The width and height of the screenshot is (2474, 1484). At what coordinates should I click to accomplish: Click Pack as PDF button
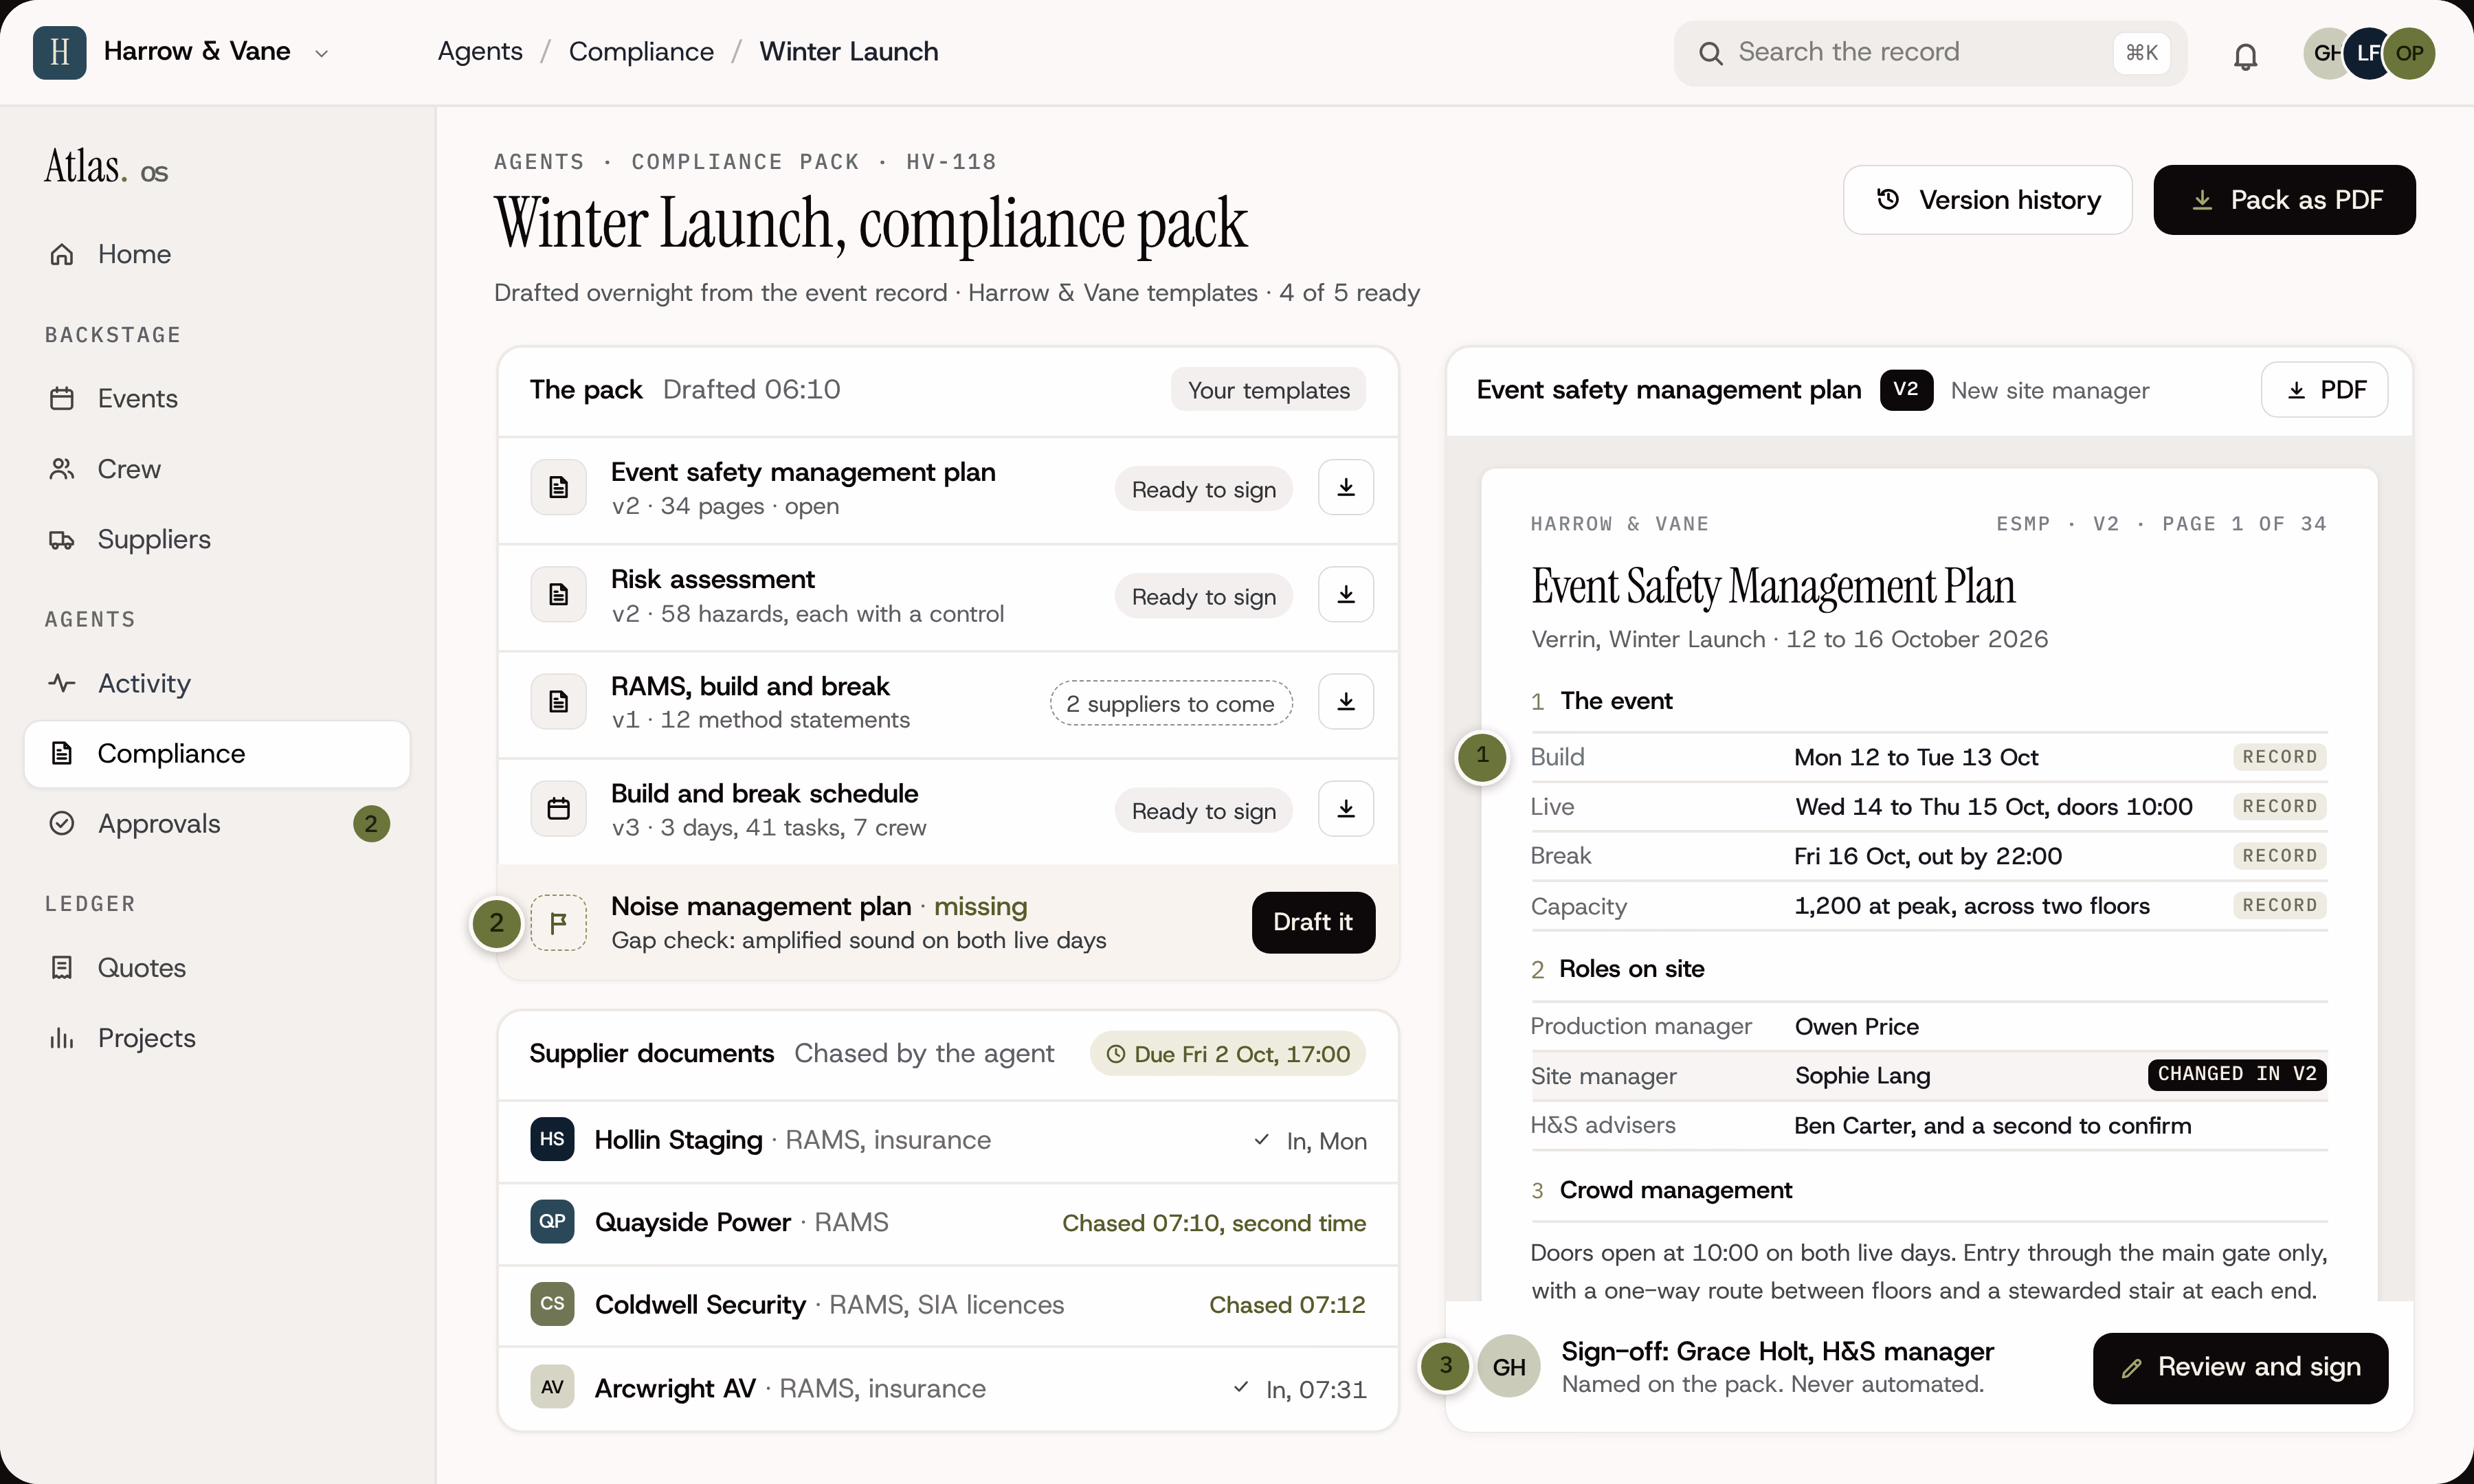pos(2284,200)
